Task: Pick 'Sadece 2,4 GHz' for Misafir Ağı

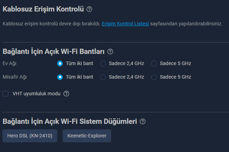Action: tap(103, 77)
